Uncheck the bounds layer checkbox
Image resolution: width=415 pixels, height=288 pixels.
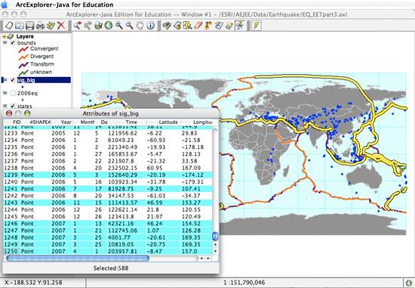13,42
